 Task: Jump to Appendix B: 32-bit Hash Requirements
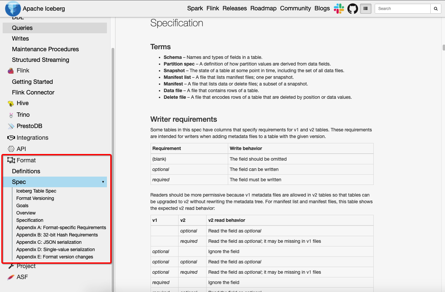pyautogui.click(x=57, y=235)
